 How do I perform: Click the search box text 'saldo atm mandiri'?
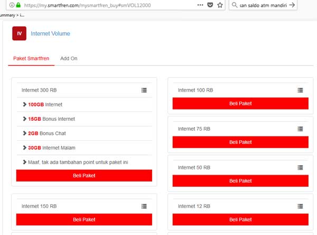[267, 5]
